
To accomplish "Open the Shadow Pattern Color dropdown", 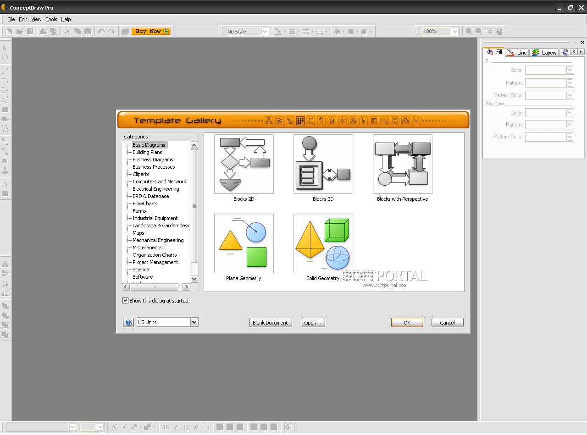I will pos(570,137).
